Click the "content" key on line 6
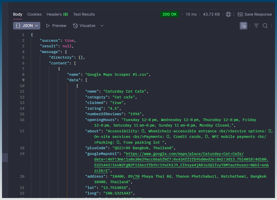Image resolution: width=277 pixels, height=200 pixels. click(x=59, y=63)
